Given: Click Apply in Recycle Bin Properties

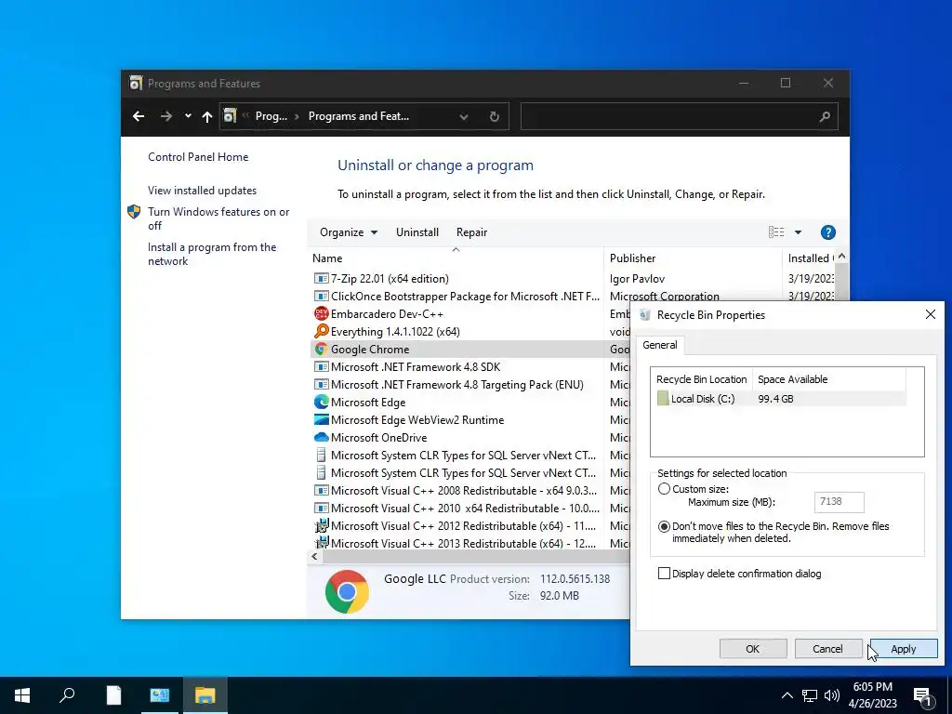Looking at the screenshot, I should pos(904,648).
